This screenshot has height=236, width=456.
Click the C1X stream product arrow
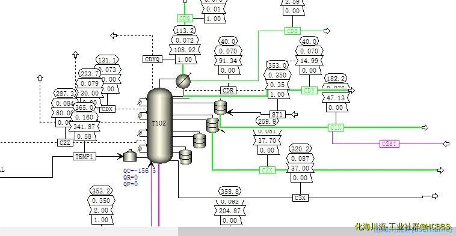tap(425, 127)
